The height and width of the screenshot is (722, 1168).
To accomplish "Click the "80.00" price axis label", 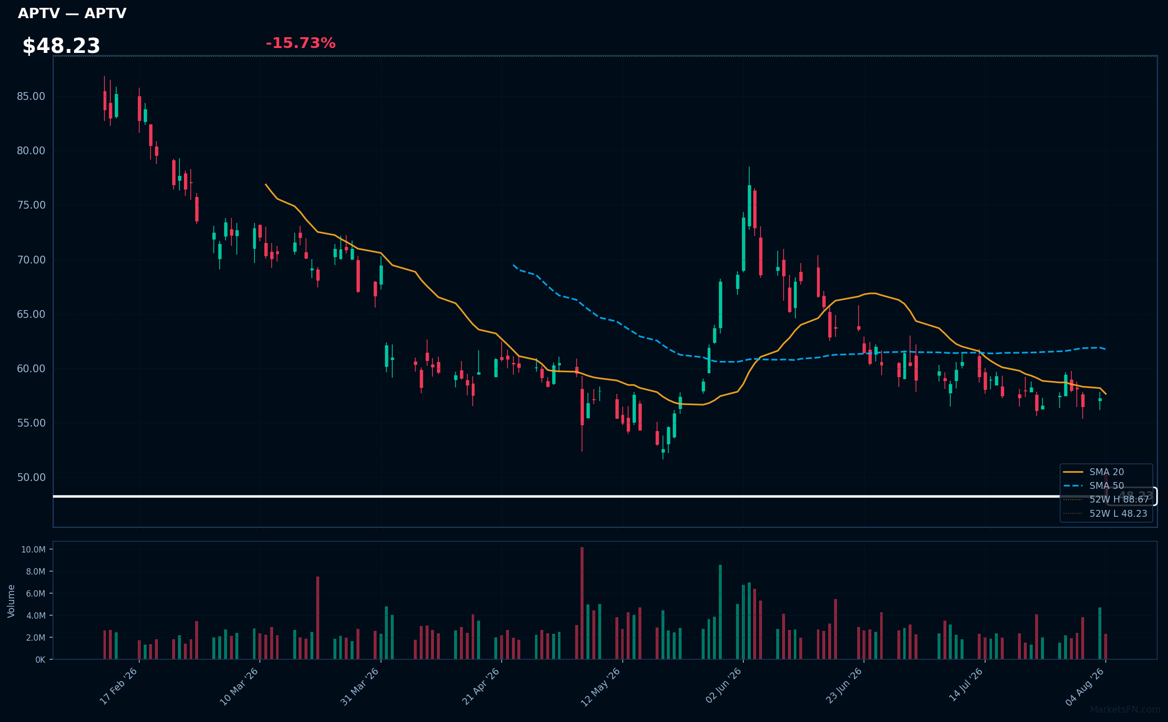I will tap(31, 151).
